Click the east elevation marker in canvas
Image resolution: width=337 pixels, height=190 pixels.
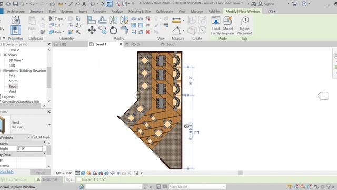point(323,96)
